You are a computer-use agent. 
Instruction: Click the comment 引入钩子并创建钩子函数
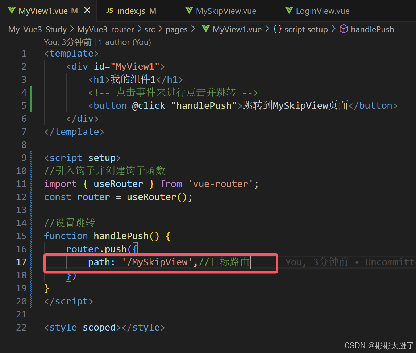pyautogui.click(x=105, y=171)
